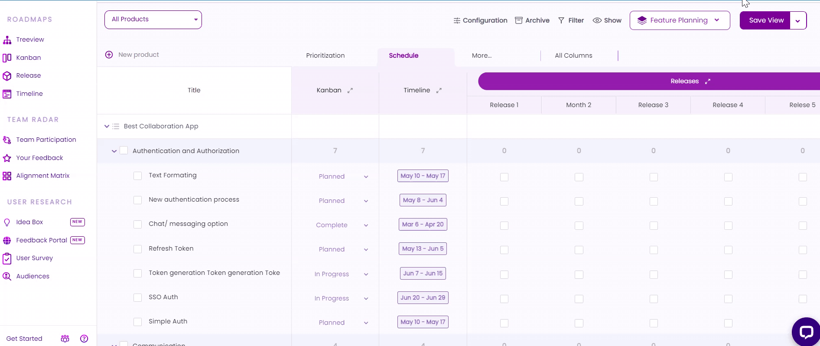Select the All Columns tab

point(573,55)
